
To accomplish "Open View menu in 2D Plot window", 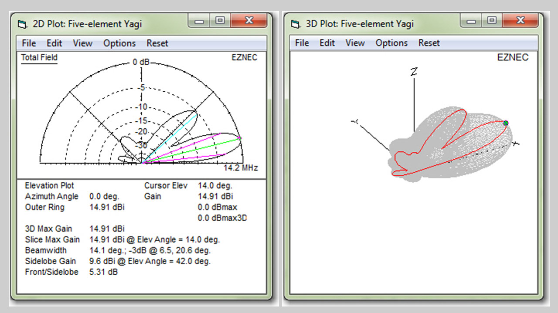I will [x=82, y=43].
